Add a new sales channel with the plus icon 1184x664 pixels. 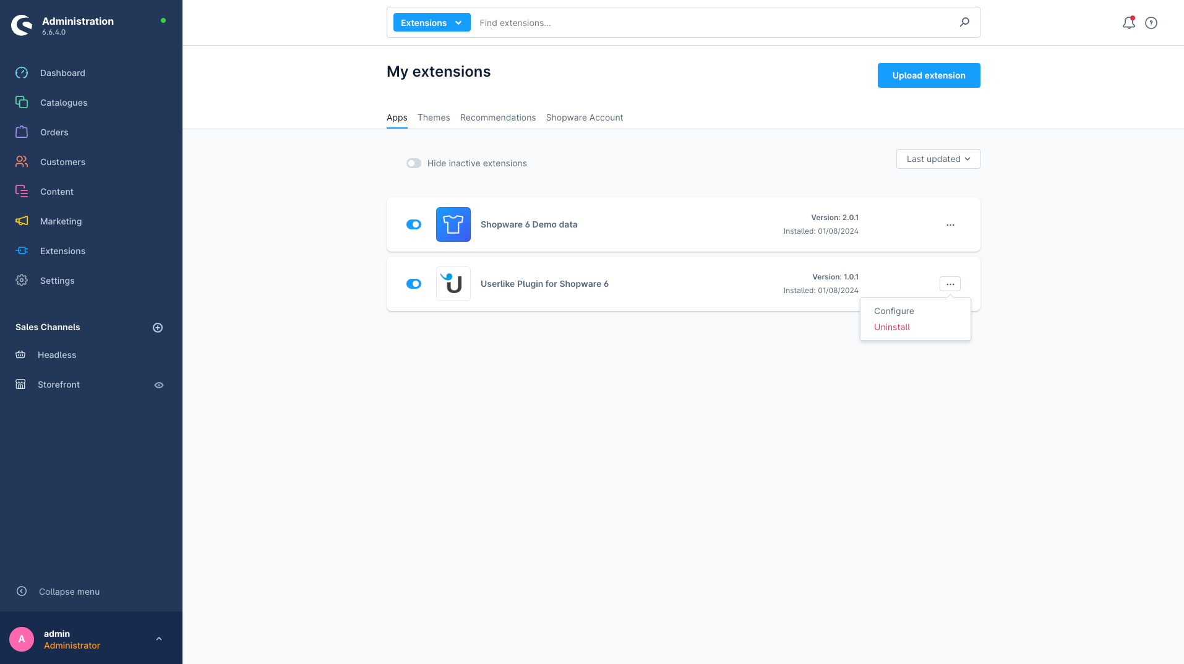pos(158,328)
